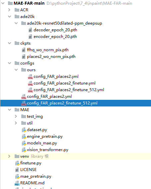Image resolution: width=151 pixels, height=189 pixels.
Task: Select the ckpts folder name
Action: pos(25,43)
